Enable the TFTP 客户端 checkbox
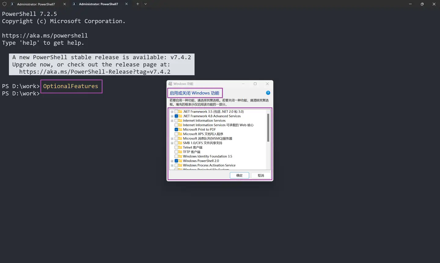 (176, 152)
